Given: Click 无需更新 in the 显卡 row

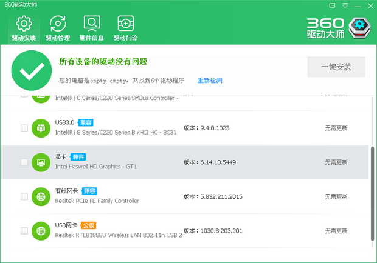Looking at the screenshot, I should [x=336, y=162].
